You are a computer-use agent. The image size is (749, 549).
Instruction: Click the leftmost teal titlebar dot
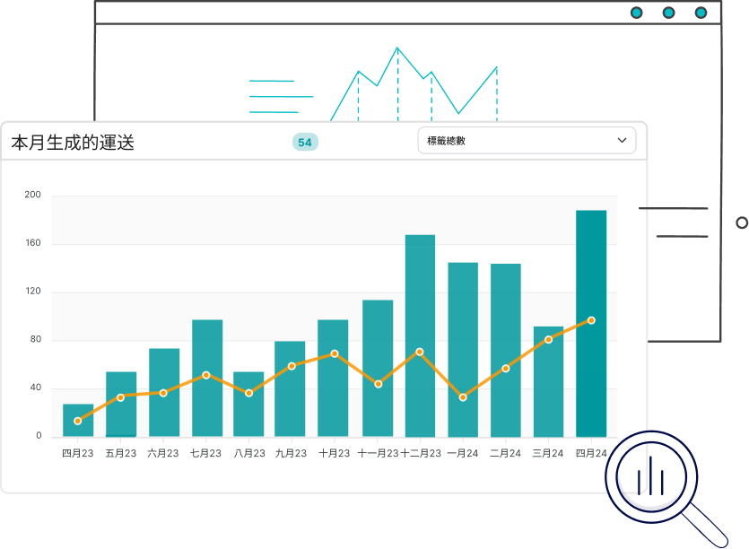pyautogui.click(x=636, y=13)
